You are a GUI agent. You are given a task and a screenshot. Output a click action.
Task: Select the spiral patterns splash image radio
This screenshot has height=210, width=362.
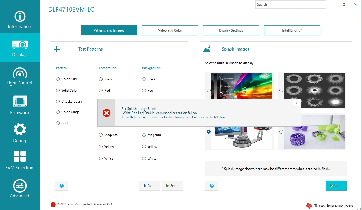(x=281, y=91)
